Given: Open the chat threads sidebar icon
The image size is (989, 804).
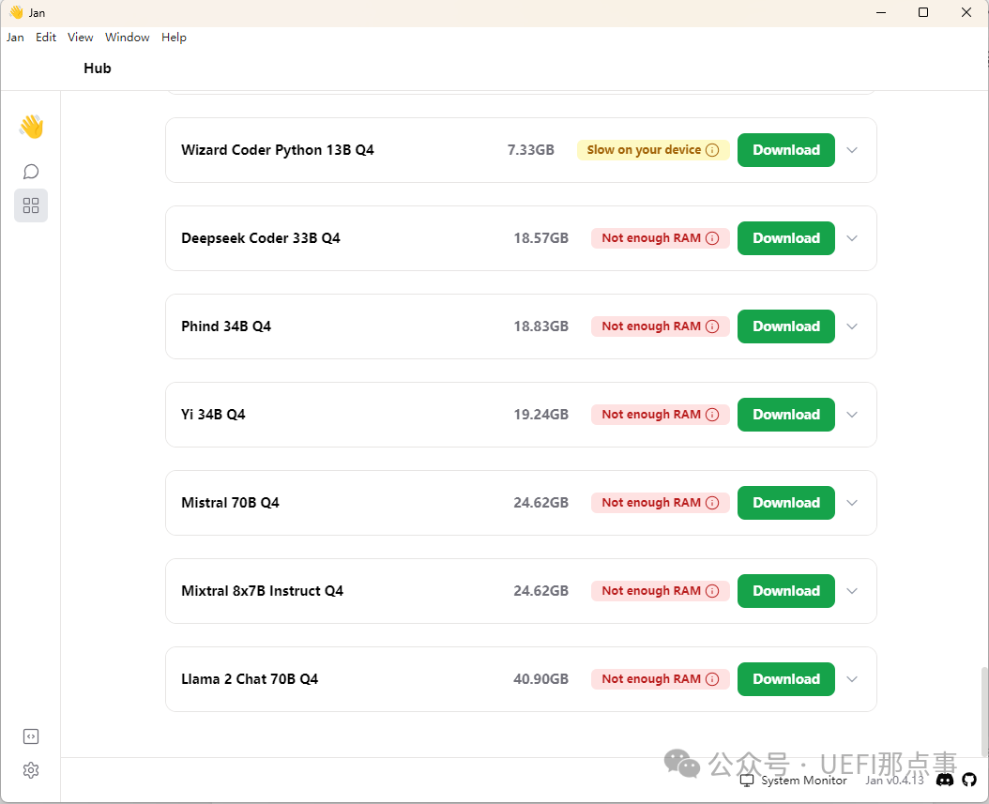Looking at the screenshot, I should point(31,172).
